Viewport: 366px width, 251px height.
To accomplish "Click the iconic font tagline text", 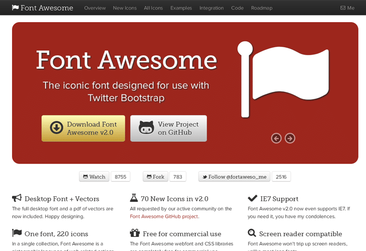I will pos(126,91).
